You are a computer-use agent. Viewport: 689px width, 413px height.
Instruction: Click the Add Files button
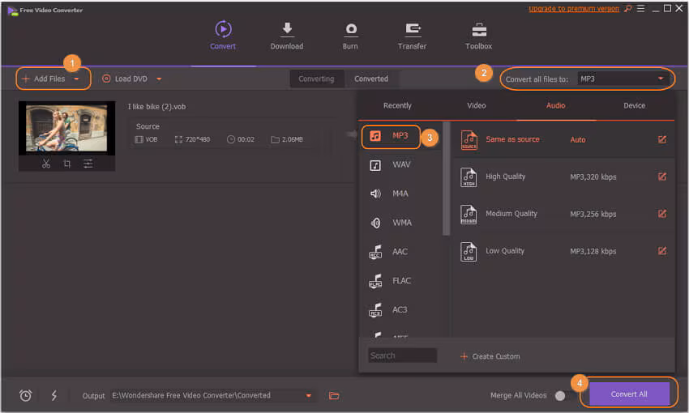pos(44,79)
